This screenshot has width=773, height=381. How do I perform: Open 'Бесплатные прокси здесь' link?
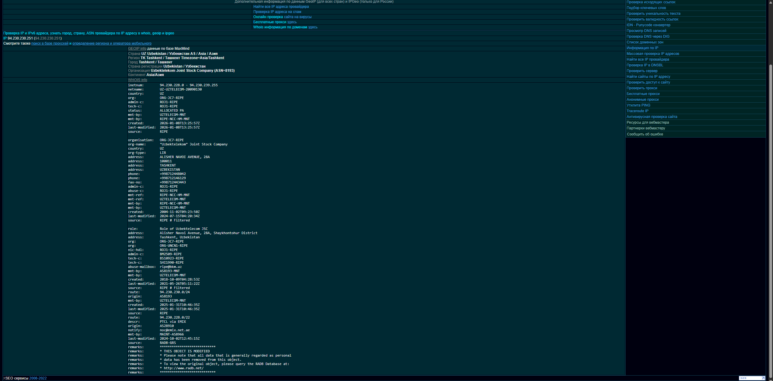(275, 22)
